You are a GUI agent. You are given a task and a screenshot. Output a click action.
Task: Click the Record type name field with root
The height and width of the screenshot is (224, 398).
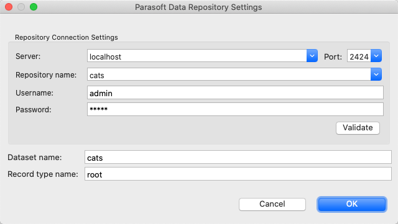pos(238,174)
